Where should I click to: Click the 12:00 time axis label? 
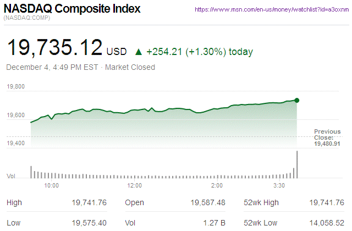click(x=134, y=185)
